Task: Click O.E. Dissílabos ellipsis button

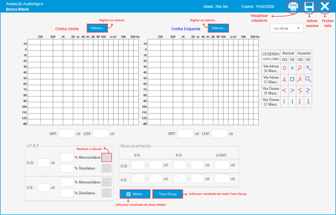Action: tap(106, 193)
